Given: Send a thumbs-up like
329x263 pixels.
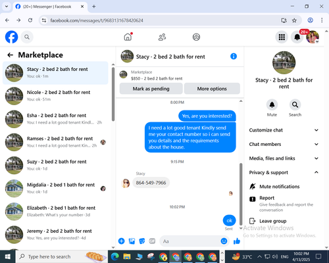Looking at the screenshot, I should pyautogui.click(x=237, y=241).
